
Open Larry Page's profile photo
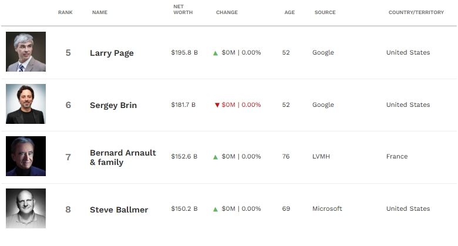pos(26,52)
